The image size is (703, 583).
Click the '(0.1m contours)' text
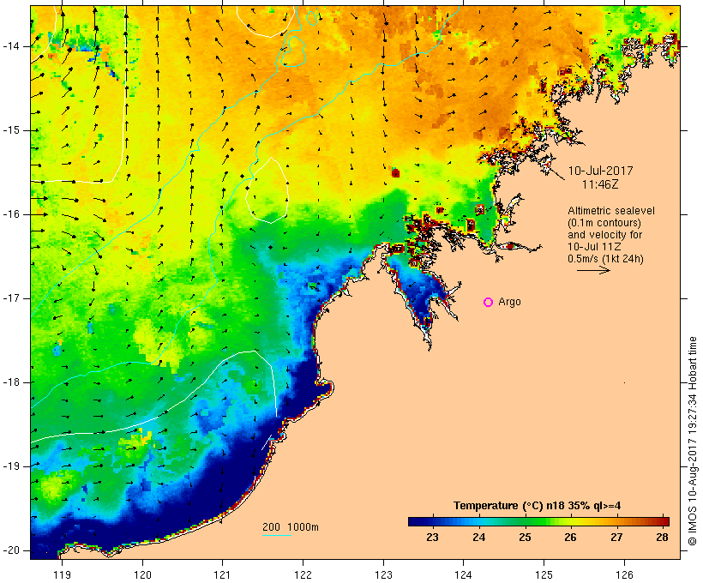pyautogui.click(x=604, y=223)
